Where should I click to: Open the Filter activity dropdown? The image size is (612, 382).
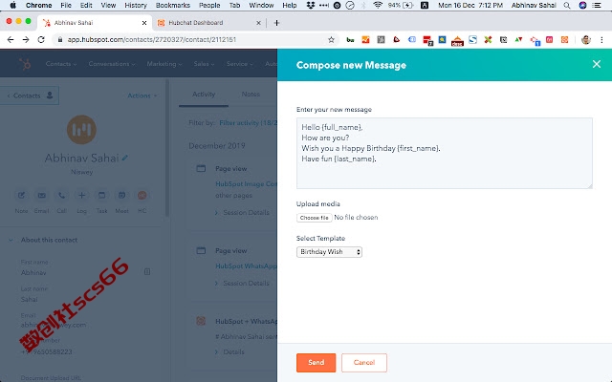248,123
